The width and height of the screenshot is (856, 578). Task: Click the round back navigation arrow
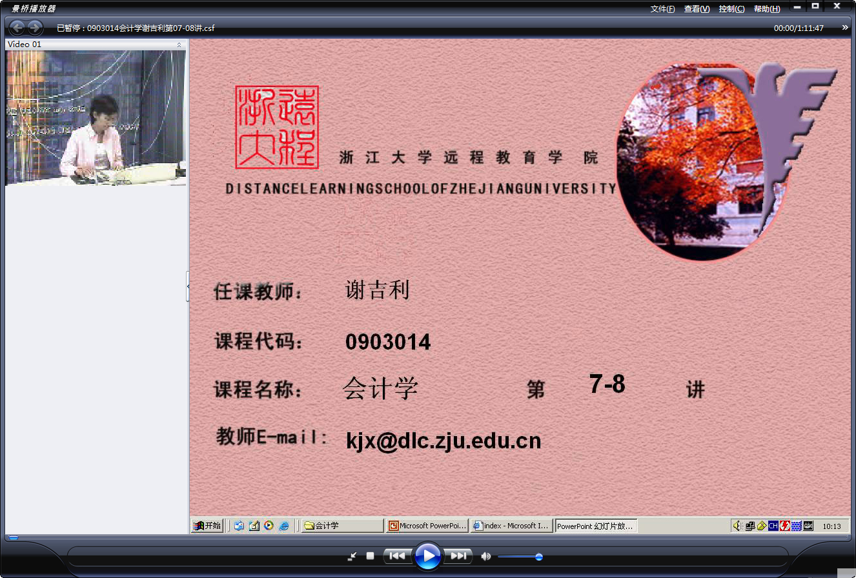click(x=17, y=28)
